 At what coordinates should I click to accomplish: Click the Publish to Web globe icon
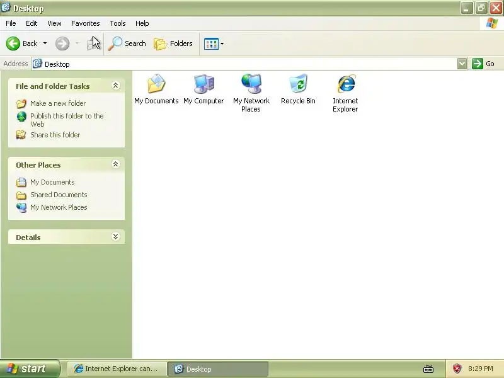tap(21, 117)
